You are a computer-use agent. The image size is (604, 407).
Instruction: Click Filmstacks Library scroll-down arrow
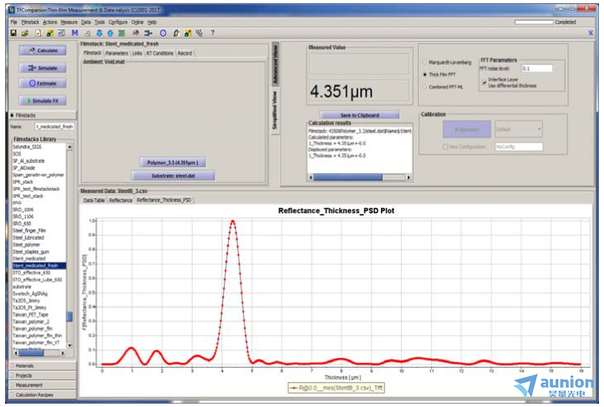click(69, 345)
